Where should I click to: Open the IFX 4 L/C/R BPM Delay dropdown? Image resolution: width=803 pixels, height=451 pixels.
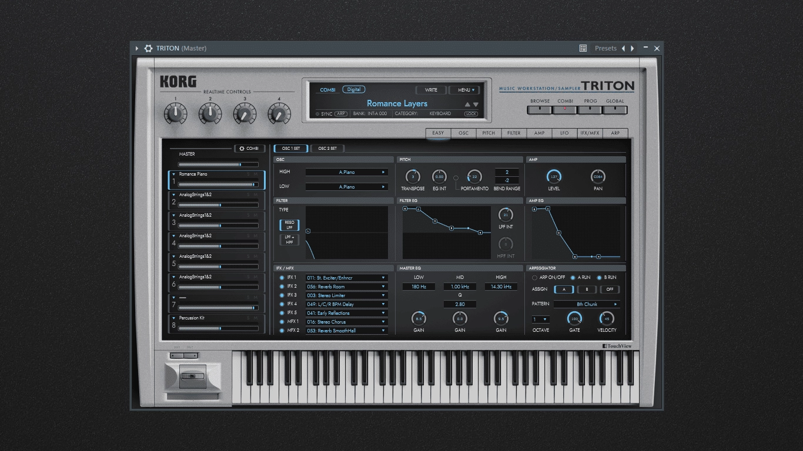click(346, 304)
